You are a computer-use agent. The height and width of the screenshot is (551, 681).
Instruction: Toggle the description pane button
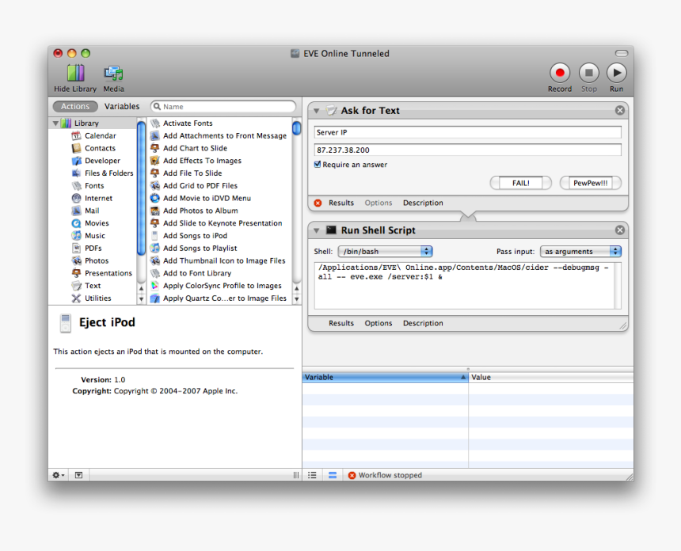(x=78, y=475)
